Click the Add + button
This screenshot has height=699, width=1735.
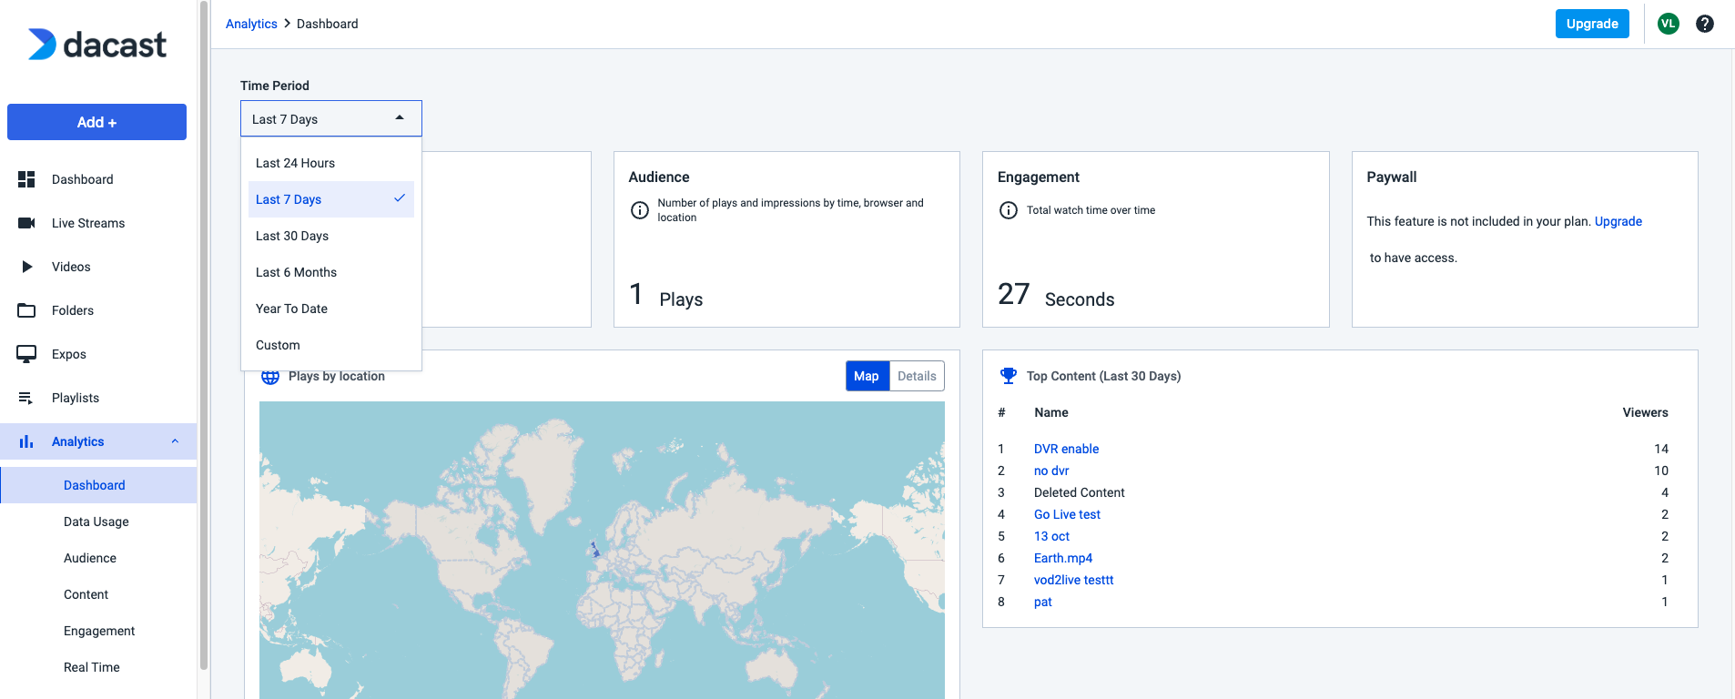click(x=96, y=122)
